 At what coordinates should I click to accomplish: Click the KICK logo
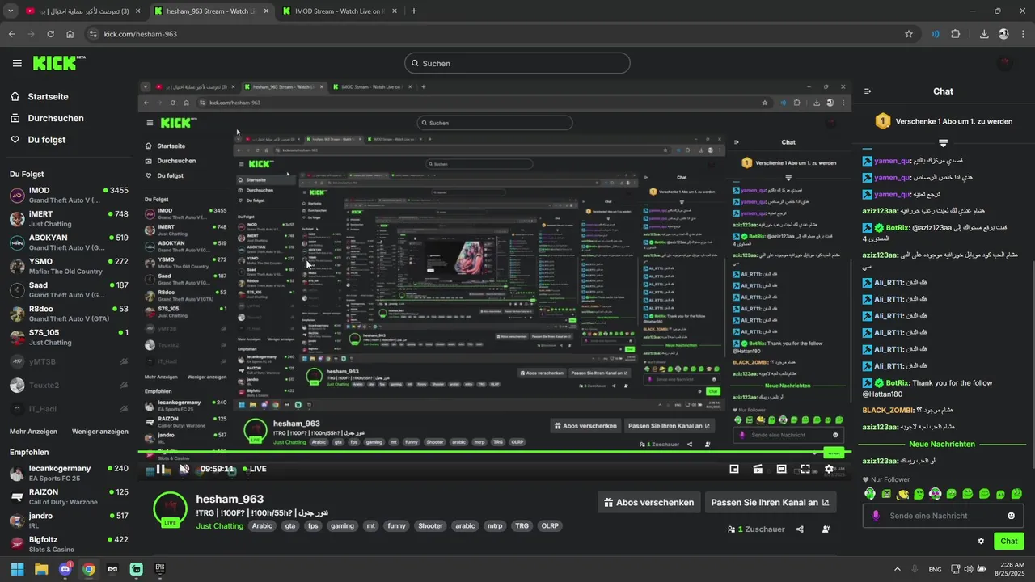tap(58, 63)
